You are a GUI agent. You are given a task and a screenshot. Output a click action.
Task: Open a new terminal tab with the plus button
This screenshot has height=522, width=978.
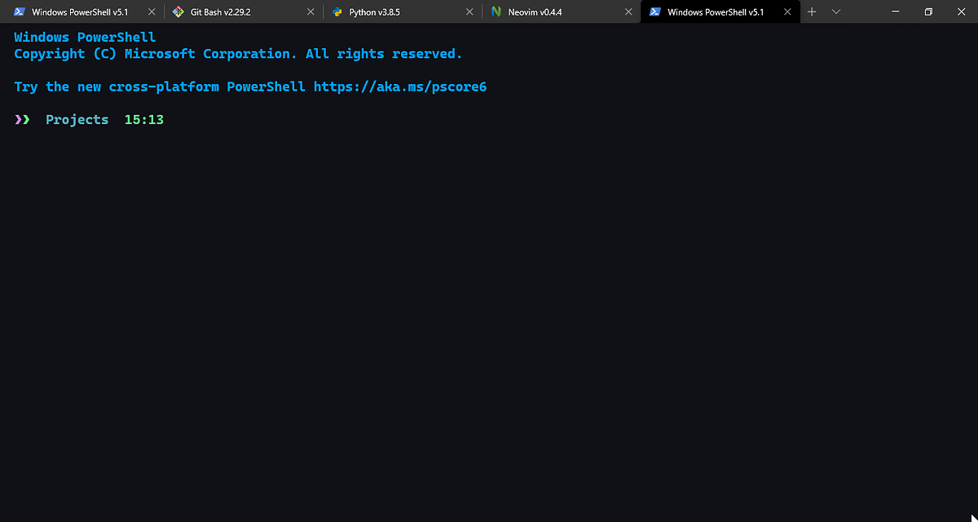point(812,11)
